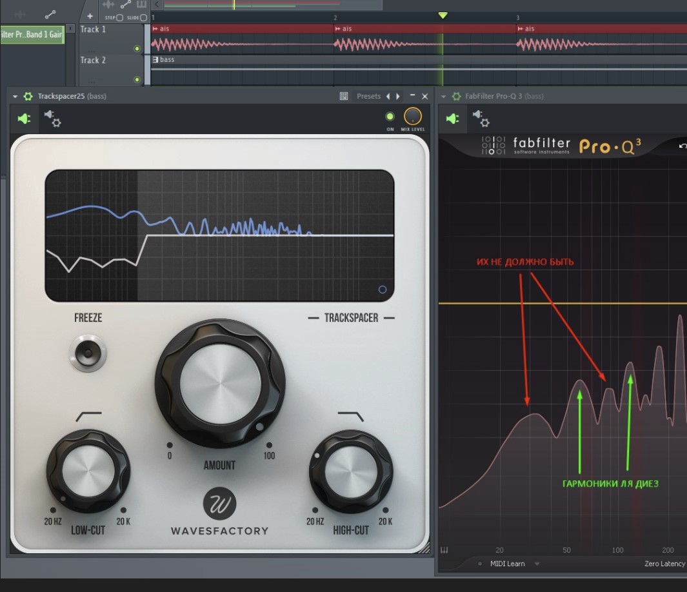Open the MIDI Learn dropdown arrow

(537, 564)
